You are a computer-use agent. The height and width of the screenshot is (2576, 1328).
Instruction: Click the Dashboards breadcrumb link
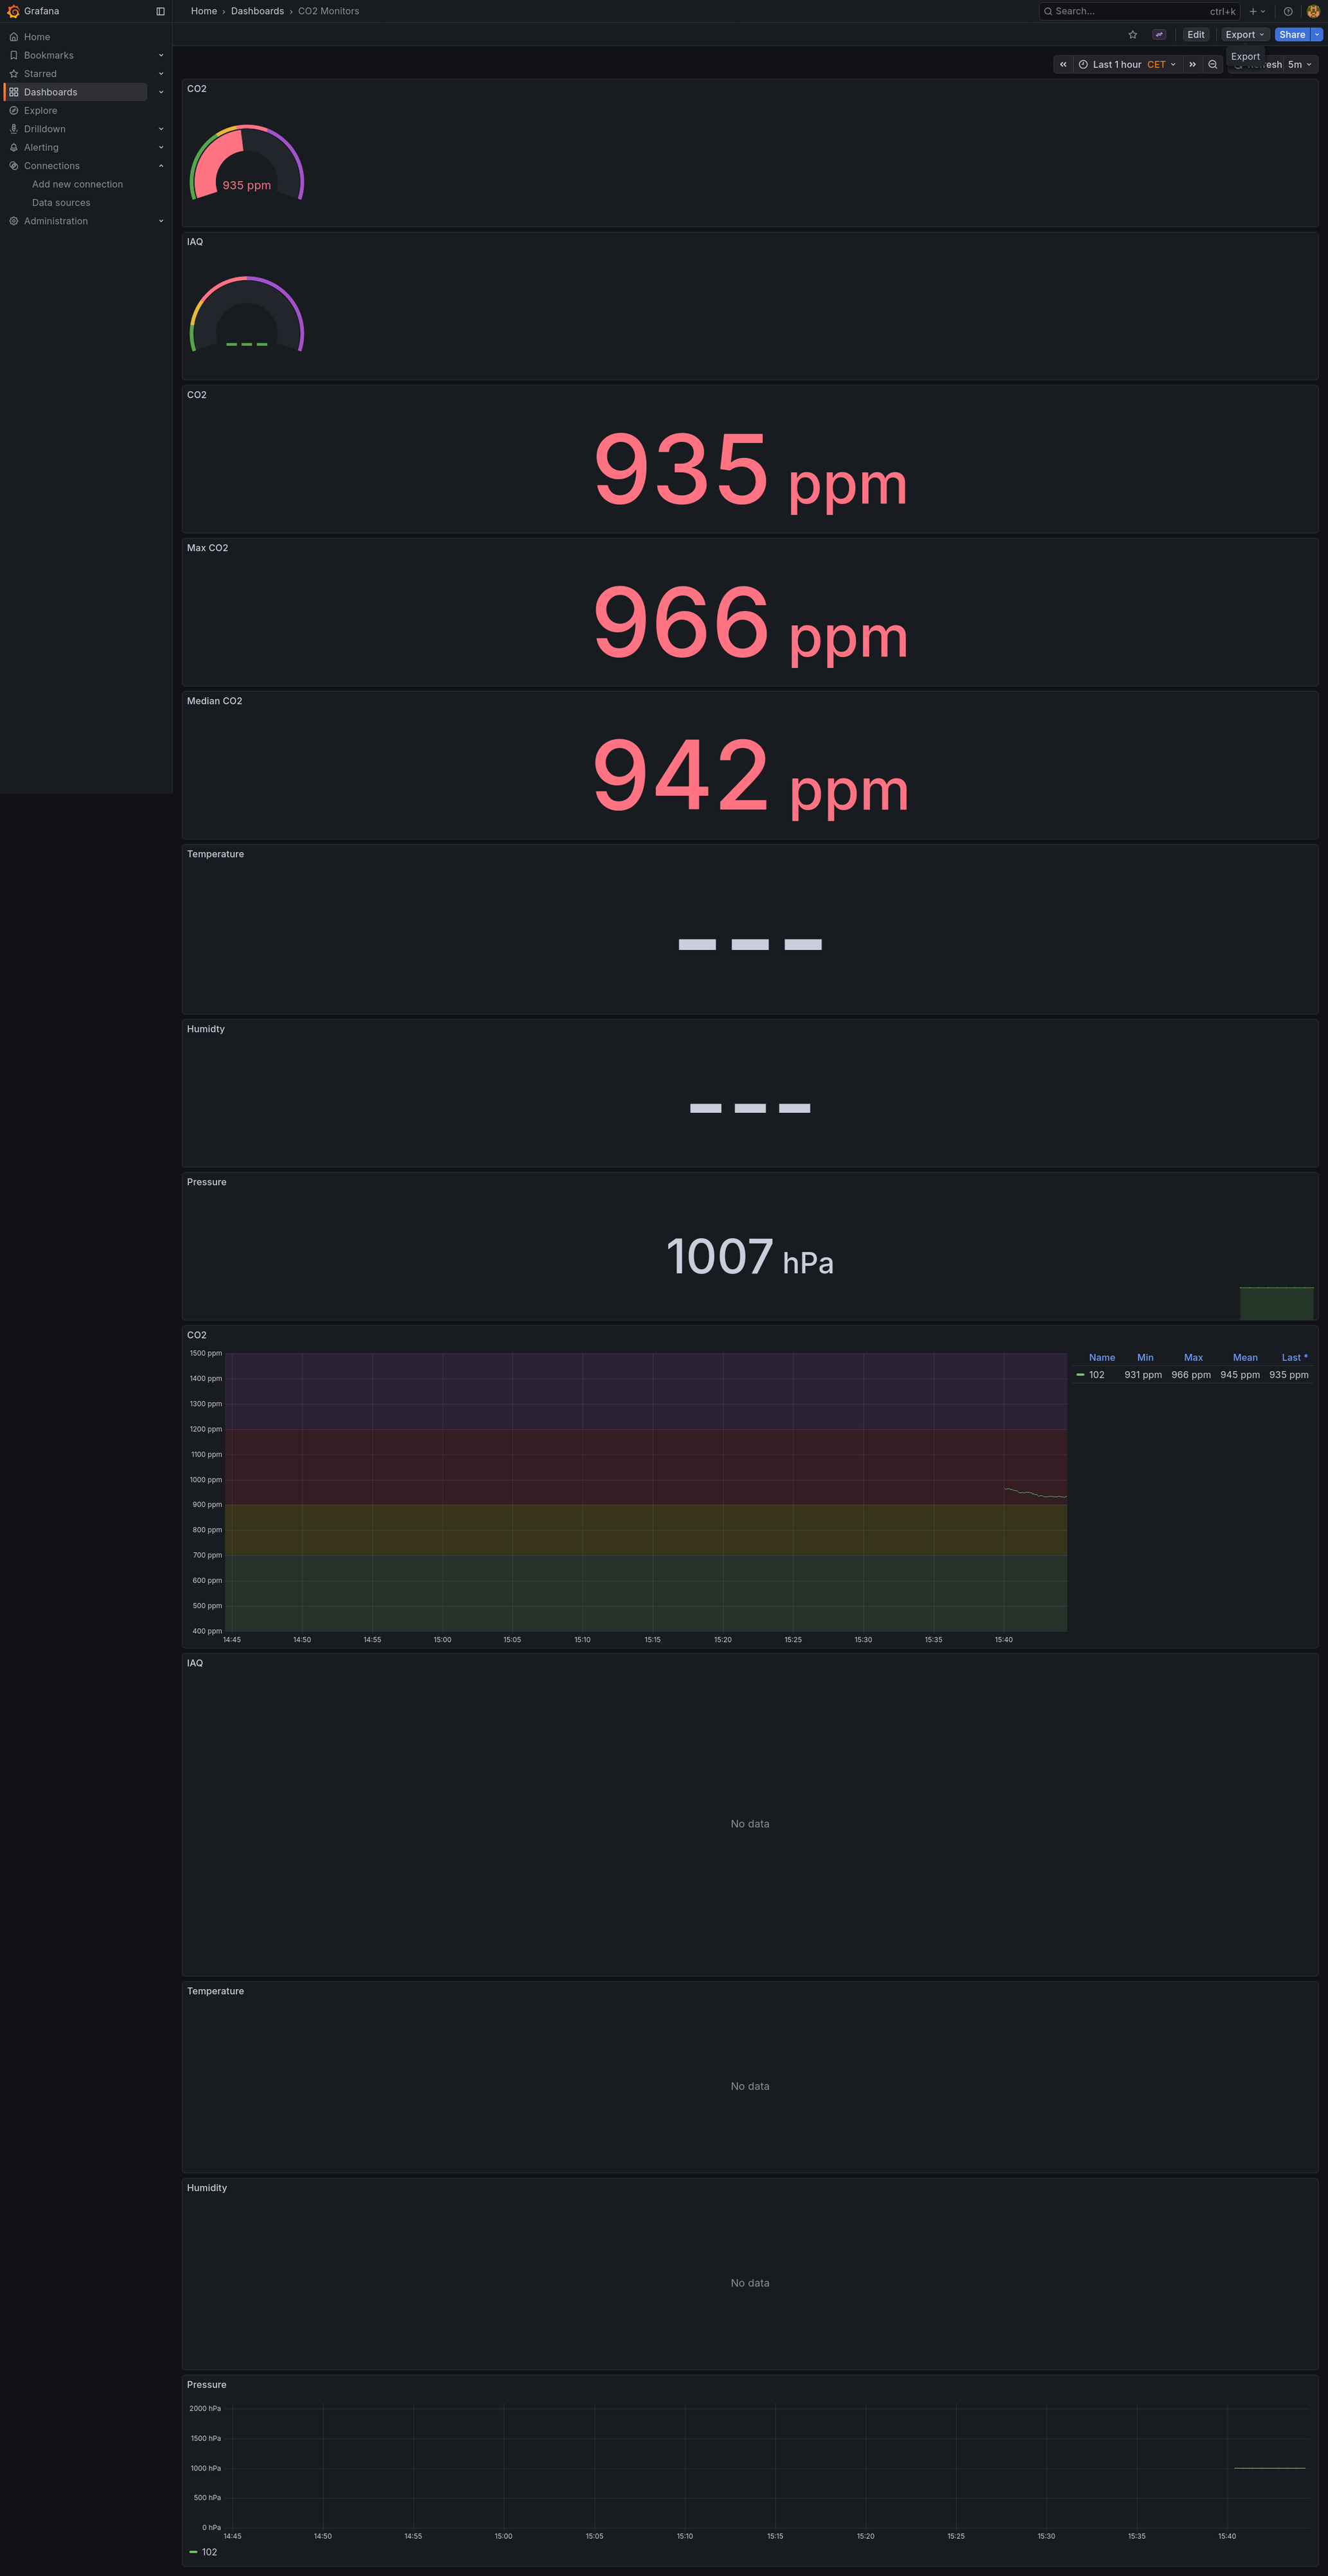tap(257, 11)
